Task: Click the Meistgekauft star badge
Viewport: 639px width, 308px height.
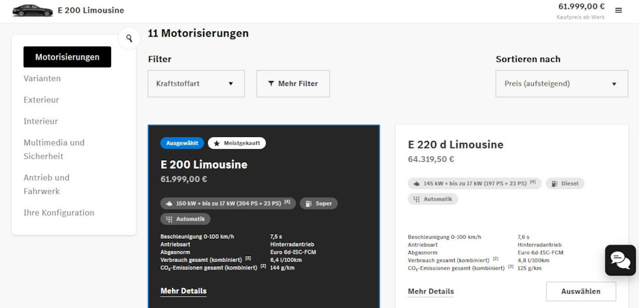Action: point(237,143)
